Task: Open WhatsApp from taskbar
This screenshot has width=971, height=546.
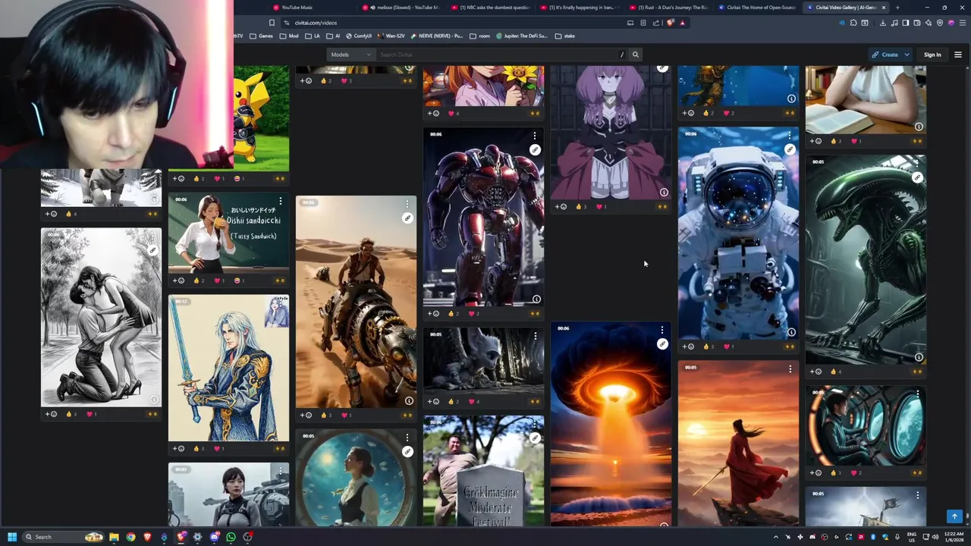Action: 231,537
